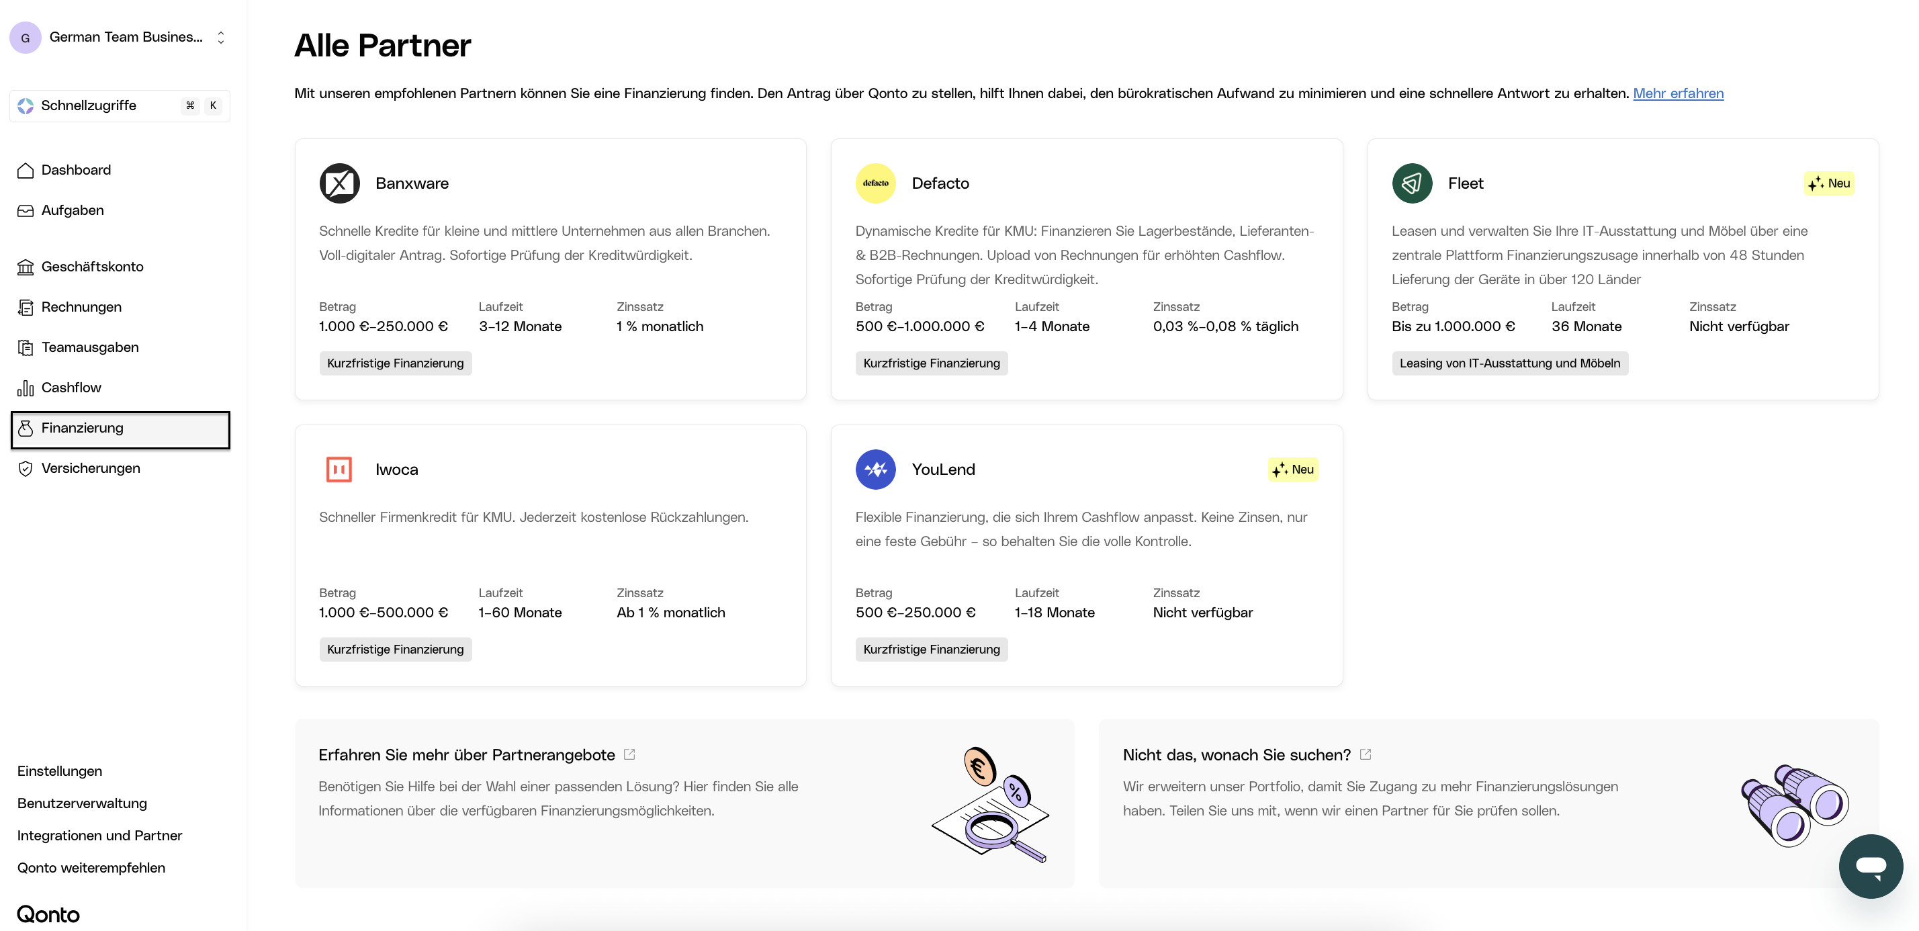The height and width of the screenshot is (931, 1919).
Task: Click the organization avatar letter G
Action: click(26, 37)
